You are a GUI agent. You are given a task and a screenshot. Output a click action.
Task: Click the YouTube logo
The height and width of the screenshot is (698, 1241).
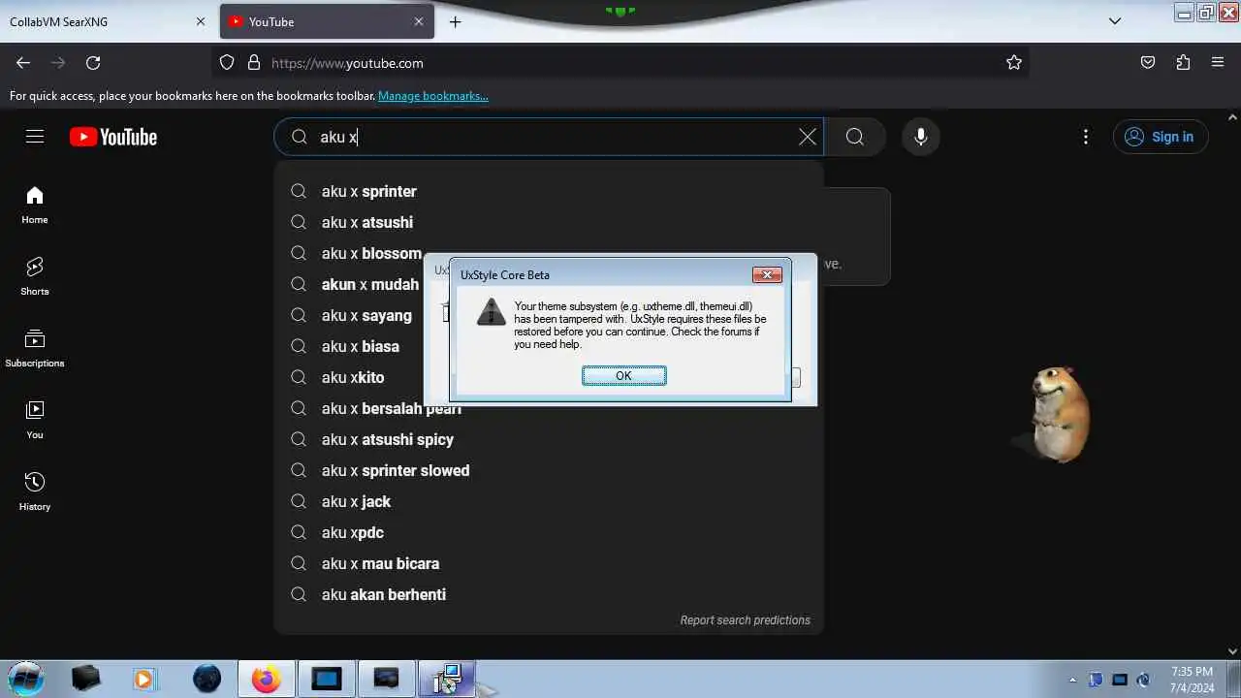coord(113,137)
